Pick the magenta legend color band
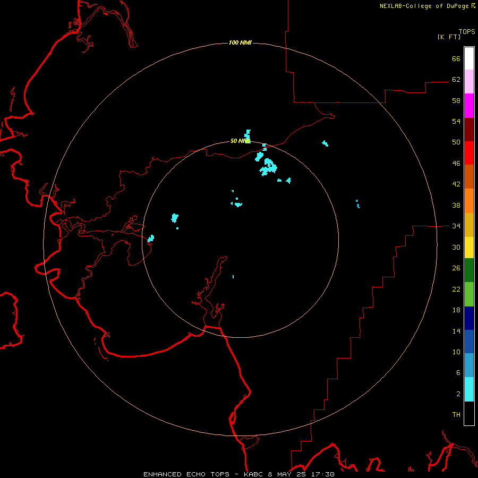The image size is (478, 478). coord(469,106)
